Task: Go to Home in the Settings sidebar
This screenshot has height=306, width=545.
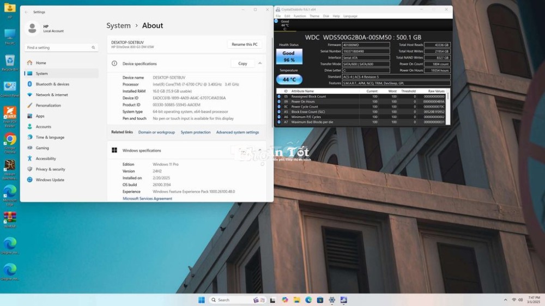Action: click(x=61, y=63)
